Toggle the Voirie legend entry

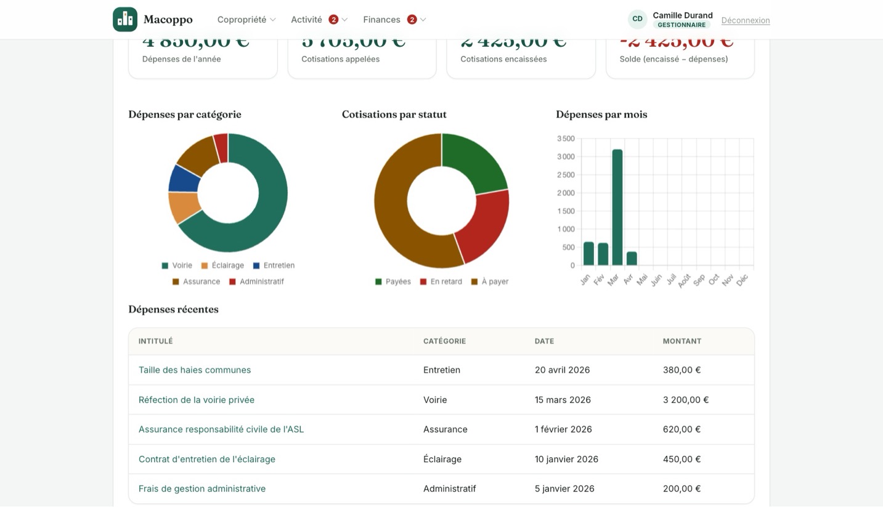[x=177, y=266]
